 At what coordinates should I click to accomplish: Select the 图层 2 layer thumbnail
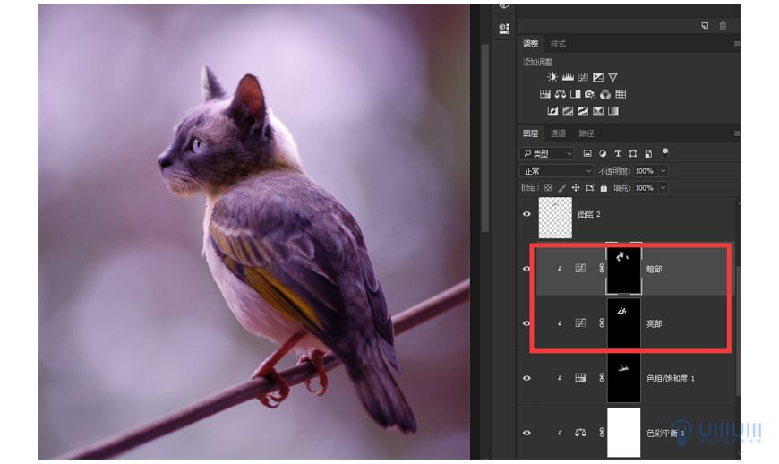[555, 218]
